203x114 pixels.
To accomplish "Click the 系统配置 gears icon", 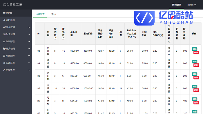I will coord(4,27).
